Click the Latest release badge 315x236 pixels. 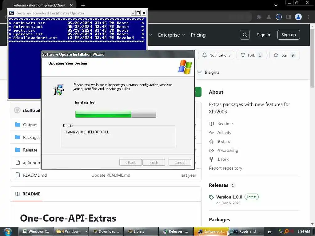[252, 197]
